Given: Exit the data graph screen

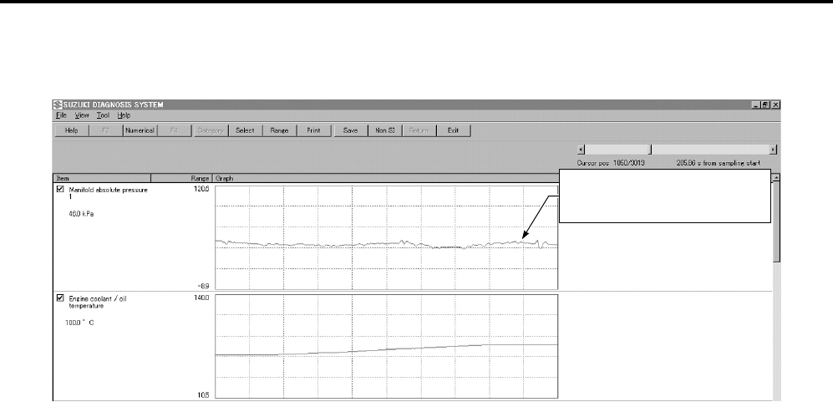Looking at the screenshot, I should (x=453, y=131).
